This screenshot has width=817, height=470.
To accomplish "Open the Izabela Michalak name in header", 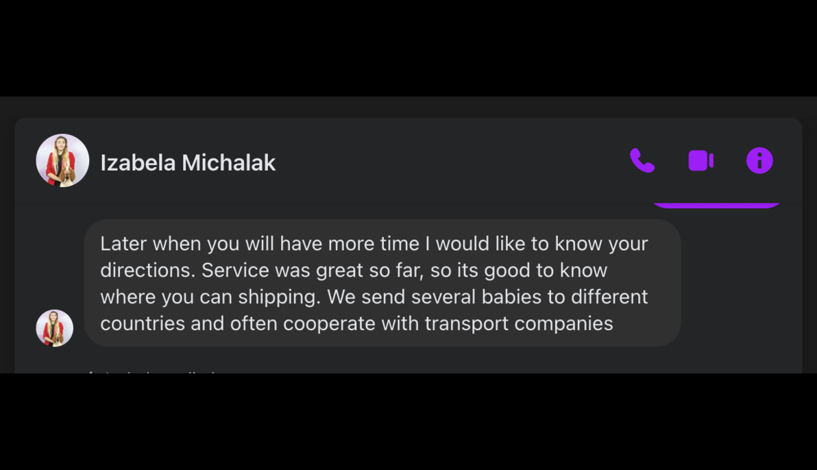I will pos(188,163).
